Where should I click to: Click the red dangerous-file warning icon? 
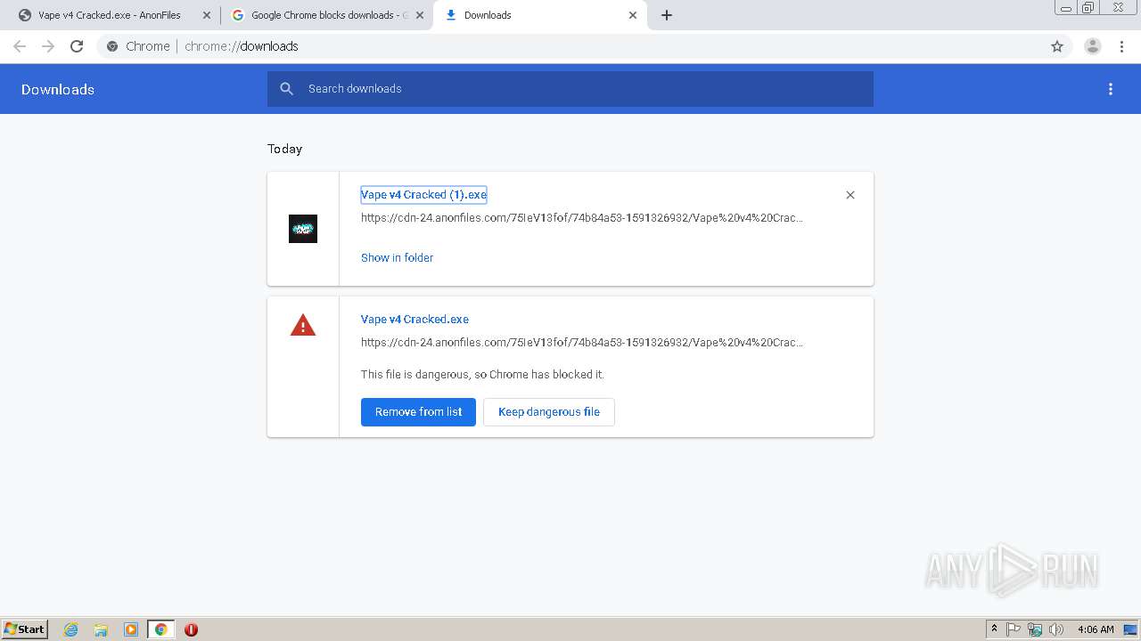[x=303, y=325]
